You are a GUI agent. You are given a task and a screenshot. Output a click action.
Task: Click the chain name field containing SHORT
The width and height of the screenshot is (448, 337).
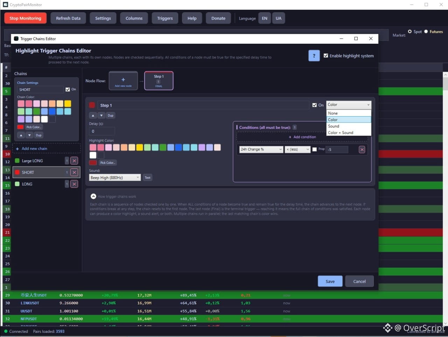(41, 90)
